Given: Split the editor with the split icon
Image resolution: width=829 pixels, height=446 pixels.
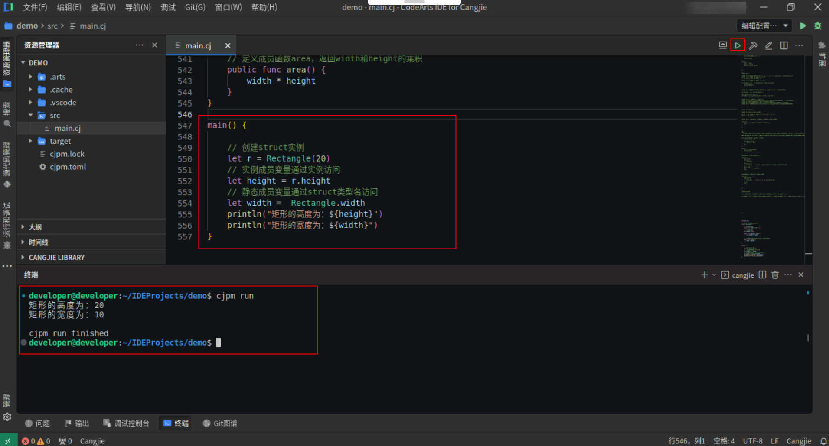Looking at the screenshot, I should pos(784,45).
